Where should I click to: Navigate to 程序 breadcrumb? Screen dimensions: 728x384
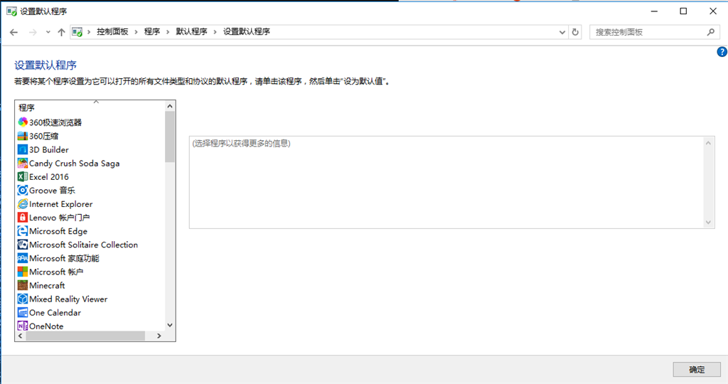[x=152, y=31]
